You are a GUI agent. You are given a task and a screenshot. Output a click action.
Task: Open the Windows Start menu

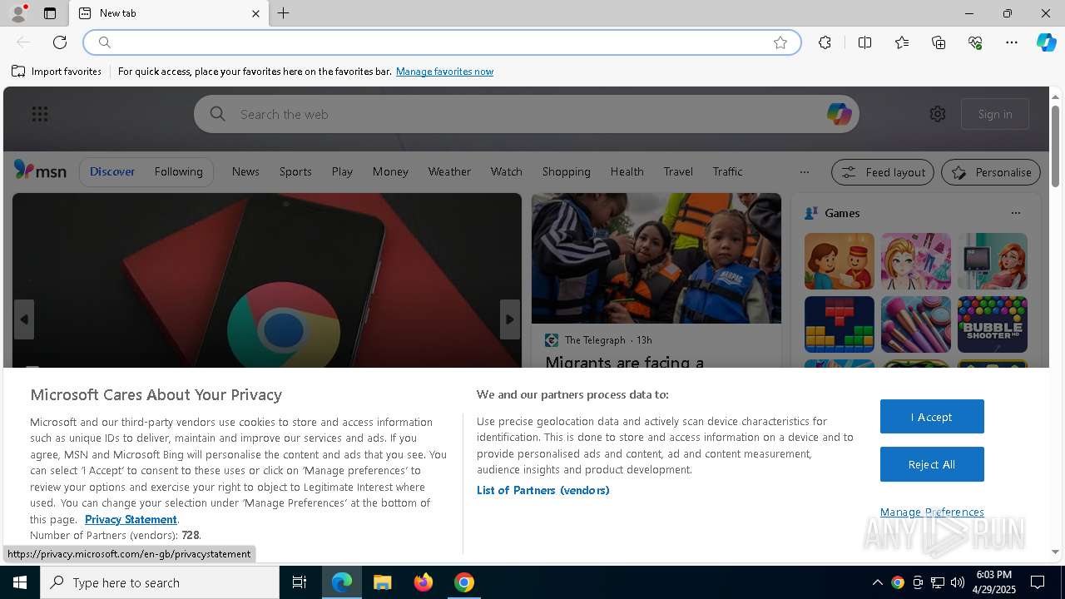click(x=20, y=582)
